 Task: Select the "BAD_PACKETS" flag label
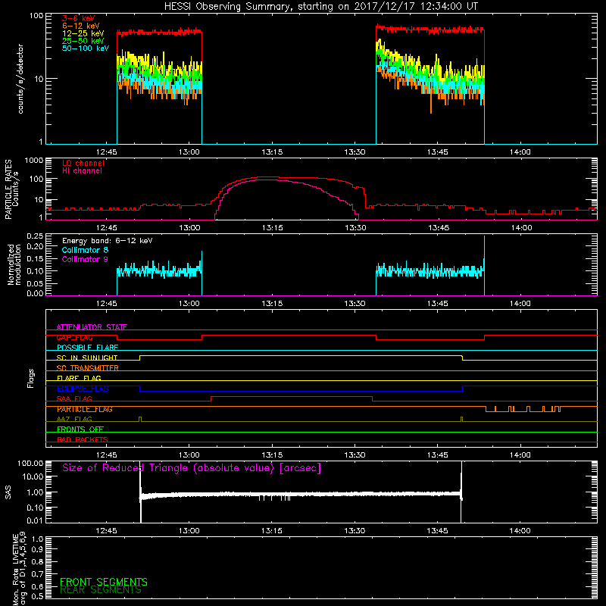(x=83, y=440)
